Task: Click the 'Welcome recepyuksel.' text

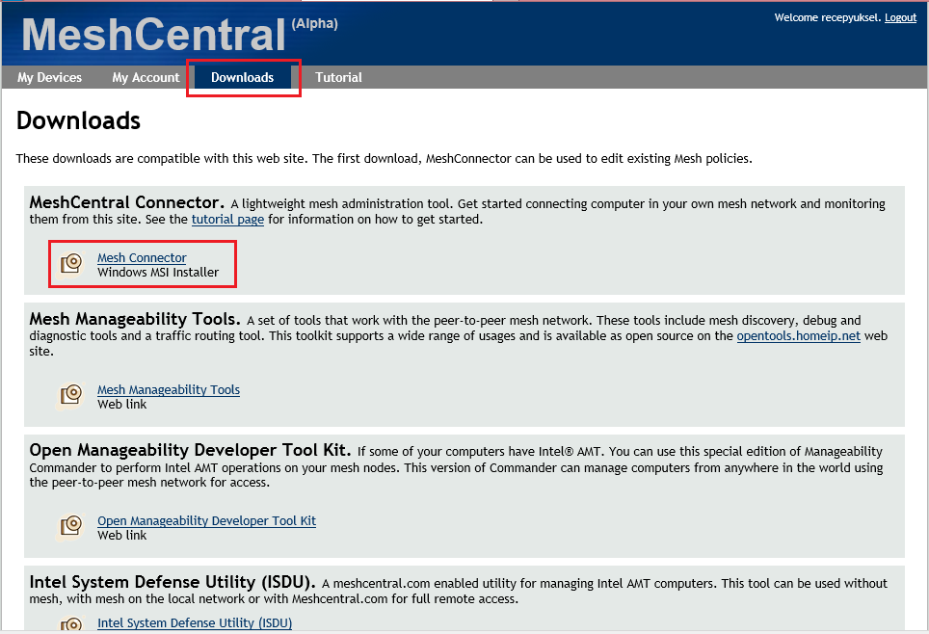Action: tap(828, 17)
